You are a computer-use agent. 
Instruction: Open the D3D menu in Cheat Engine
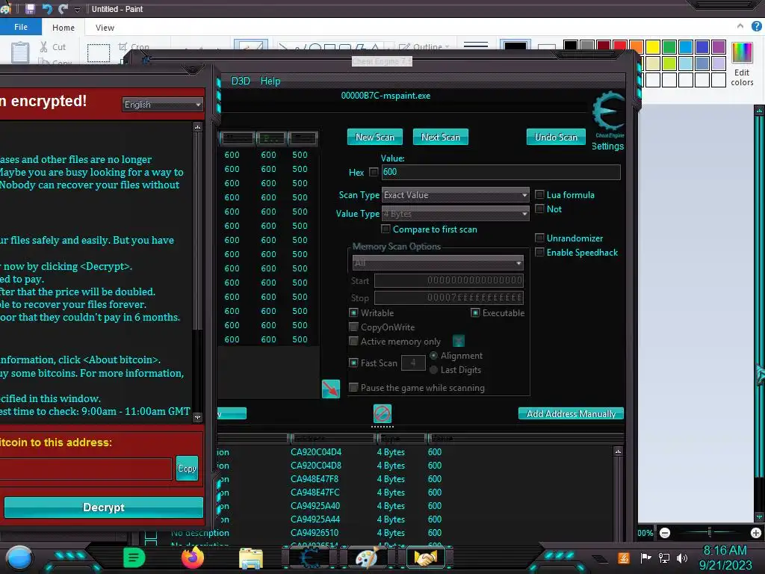tap(241, 81)
